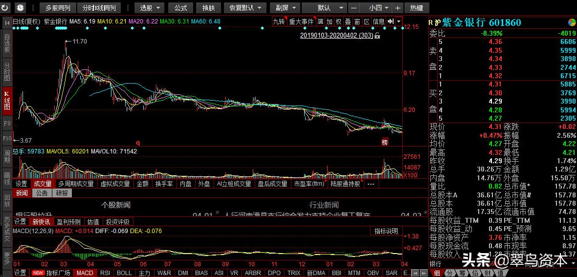Select BOLL indicator tab

(x=124, y=273)
